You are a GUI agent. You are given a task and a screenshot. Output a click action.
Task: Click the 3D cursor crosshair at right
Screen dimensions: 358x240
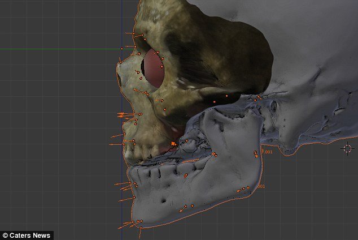tap(347, 149)
